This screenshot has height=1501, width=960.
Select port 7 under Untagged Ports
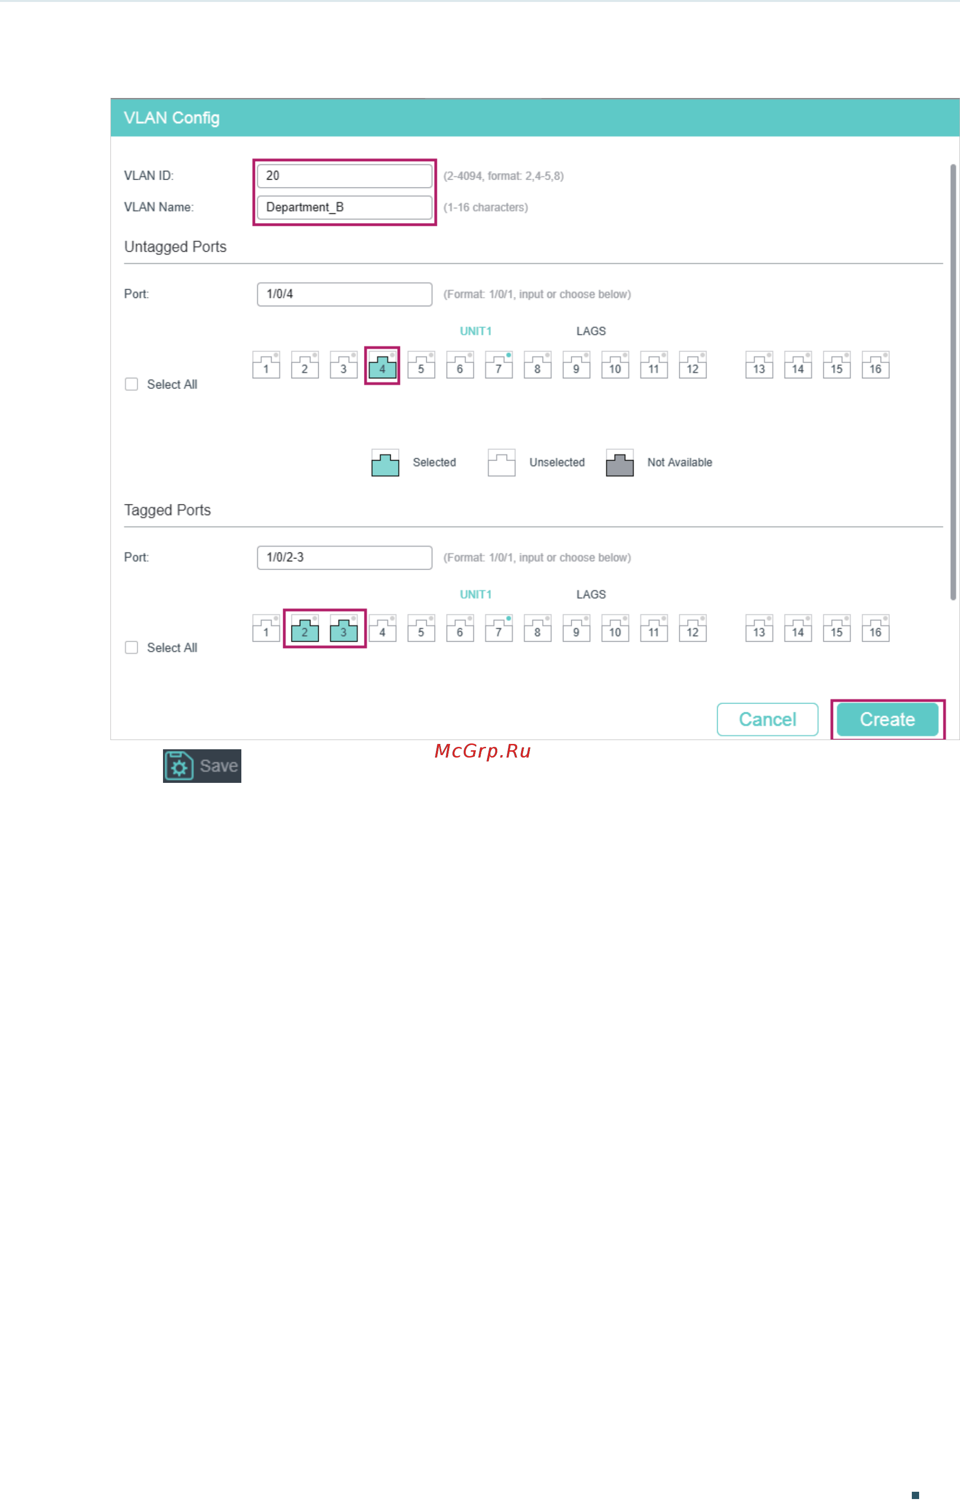tap(499, 365)
